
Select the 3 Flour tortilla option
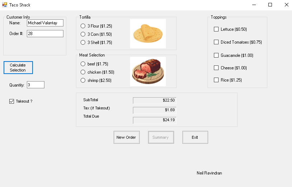pos(83,26)
